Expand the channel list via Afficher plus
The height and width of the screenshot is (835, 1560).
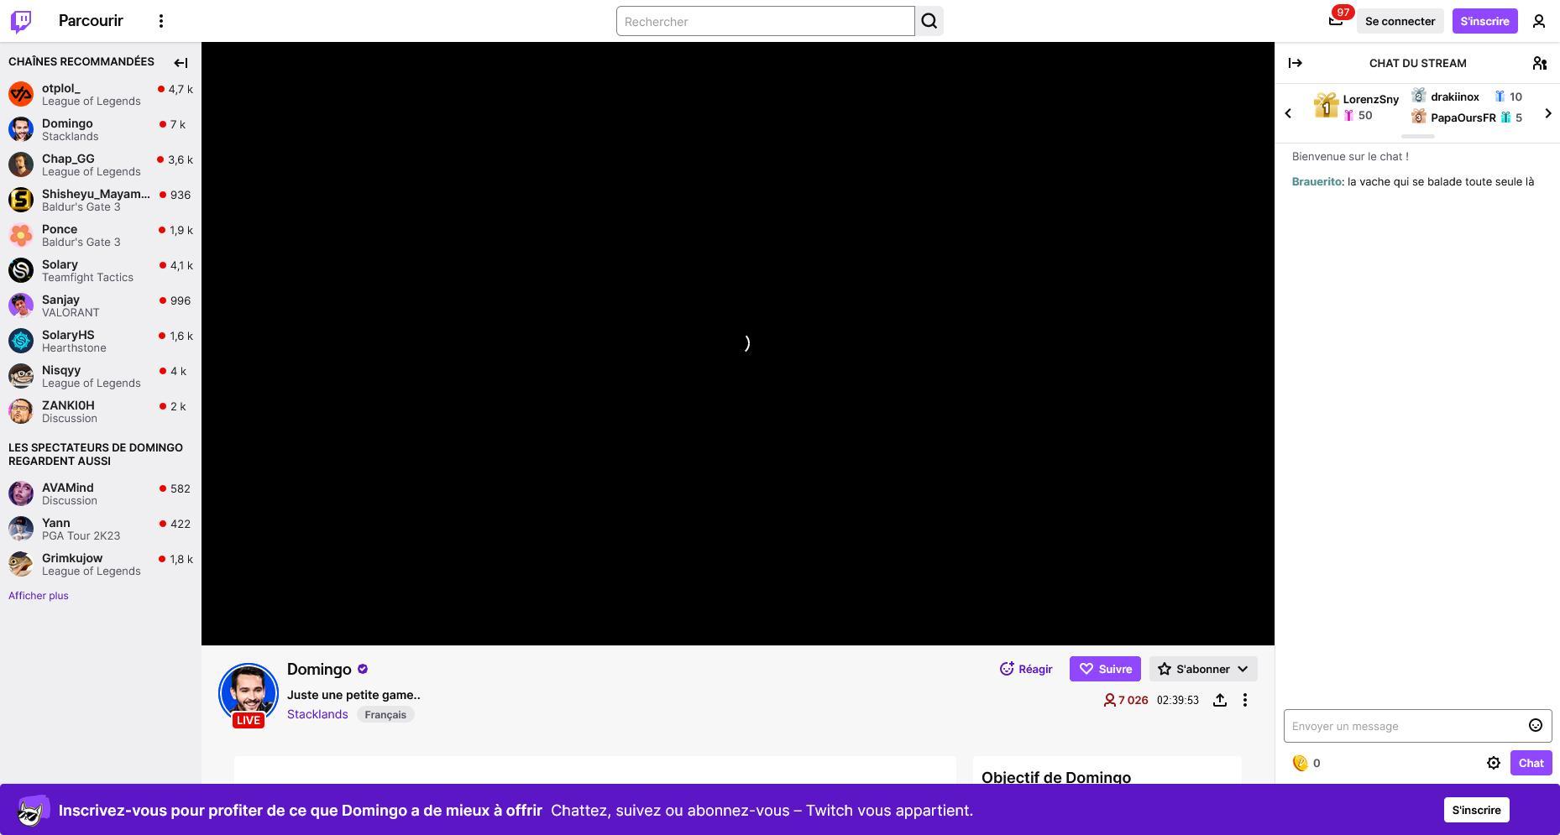38,596
